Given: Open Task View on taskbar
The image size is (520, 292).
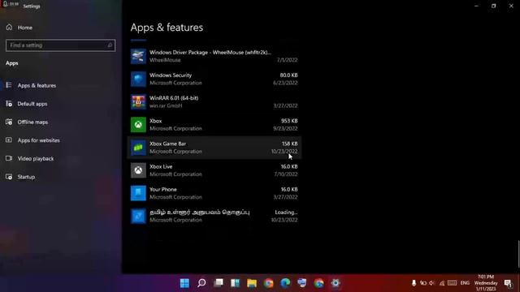Looking at the screenshot, I should coord(219,283).
